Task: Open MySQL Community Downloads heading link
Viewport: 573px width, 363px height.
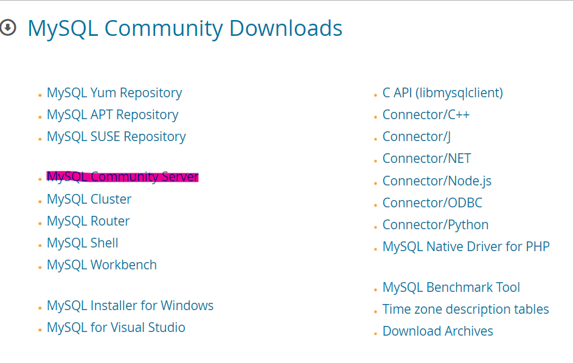Action: coord(185,29)
